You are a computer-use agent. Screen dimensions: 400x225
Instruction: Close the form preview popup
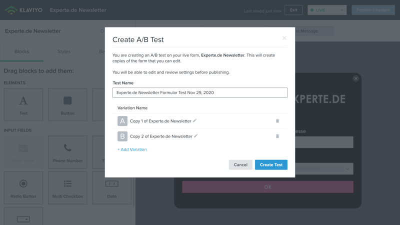click(356, 78)
